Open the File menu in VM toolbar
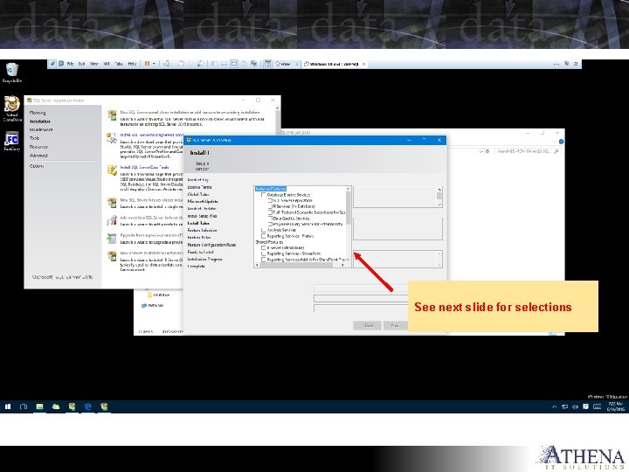Screen dimensions: 629x472 pyautogui.click(x=70, y=64)
